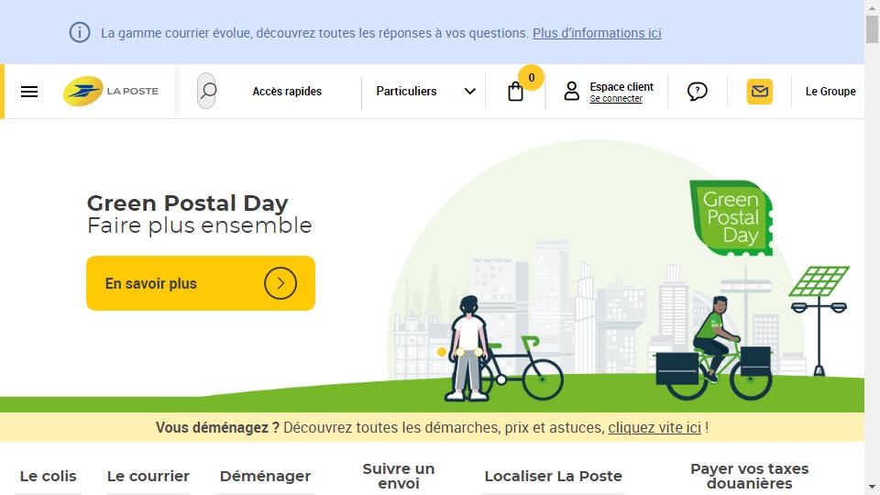Viewport: 880px width, 495px height.
Task: Click the cart counter badge showing 0
Action: 531,77
